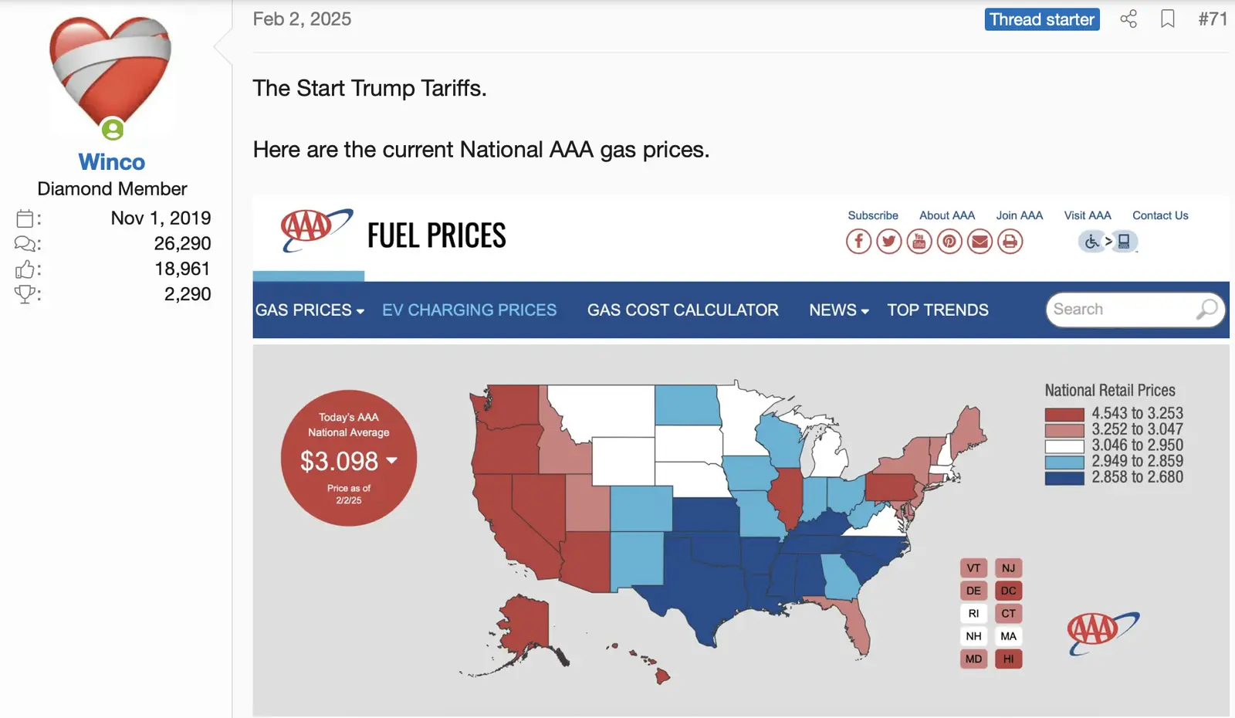Expand the NEWS dropdown menu
The height and width of the screenshot is (718, 1235).
[x=839, y=310]
